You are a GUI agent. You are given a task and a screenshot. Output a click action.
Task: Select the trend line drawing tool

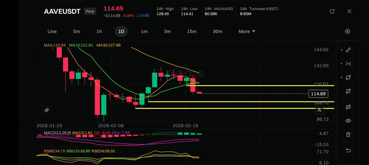[348, 50]
